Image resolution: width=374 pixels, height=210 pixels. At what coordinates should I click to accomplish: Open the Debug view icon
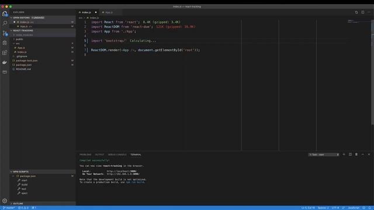tap(5, 43)
